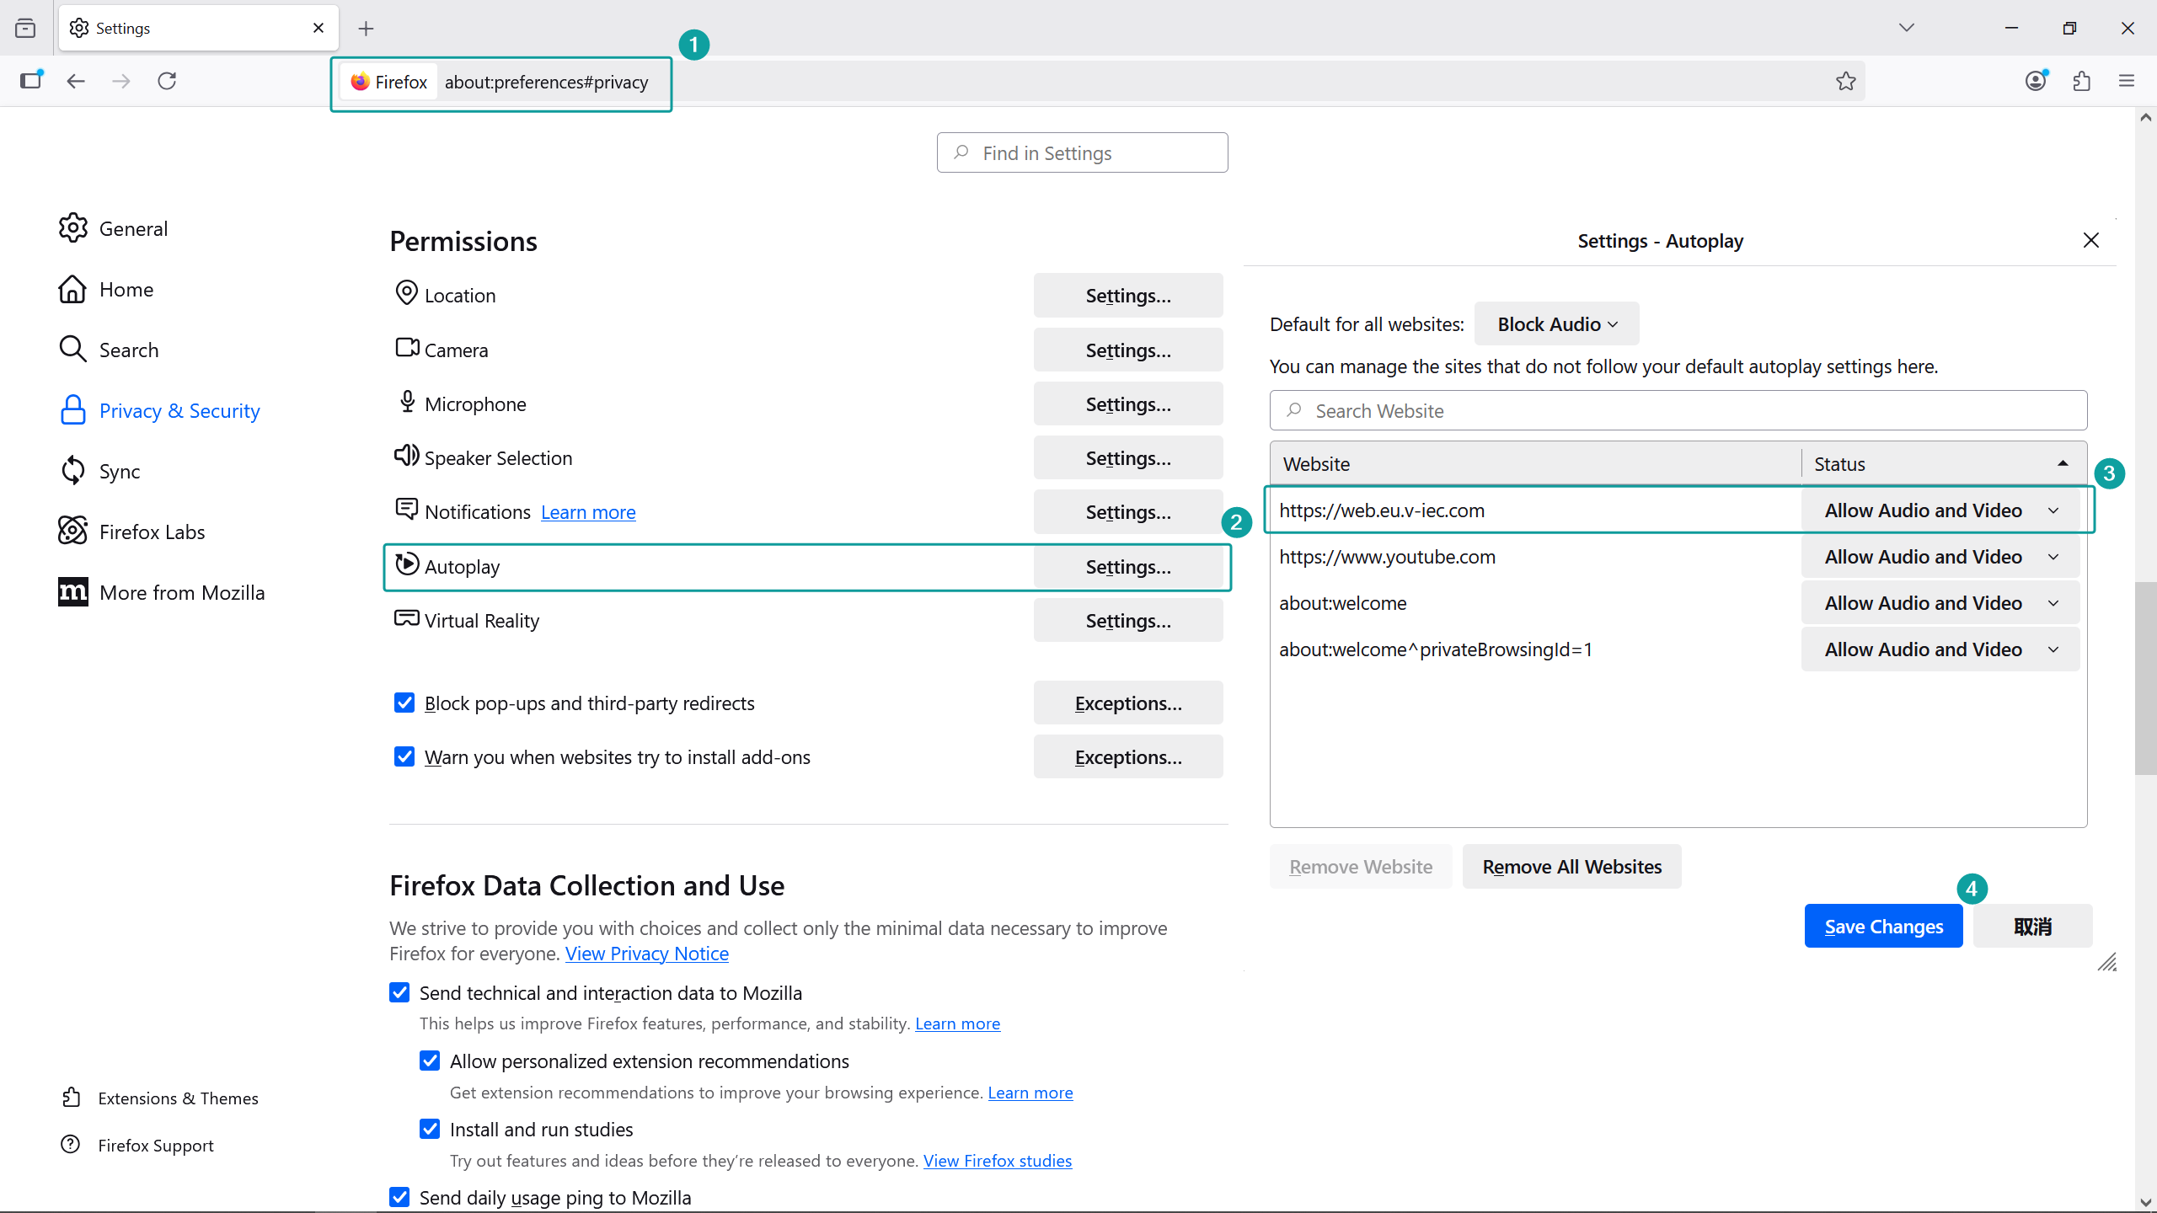Bookmark this page with the star icon
Image resolution: width=2157 pixels, height=1213 pixels.
(1845, 81)
